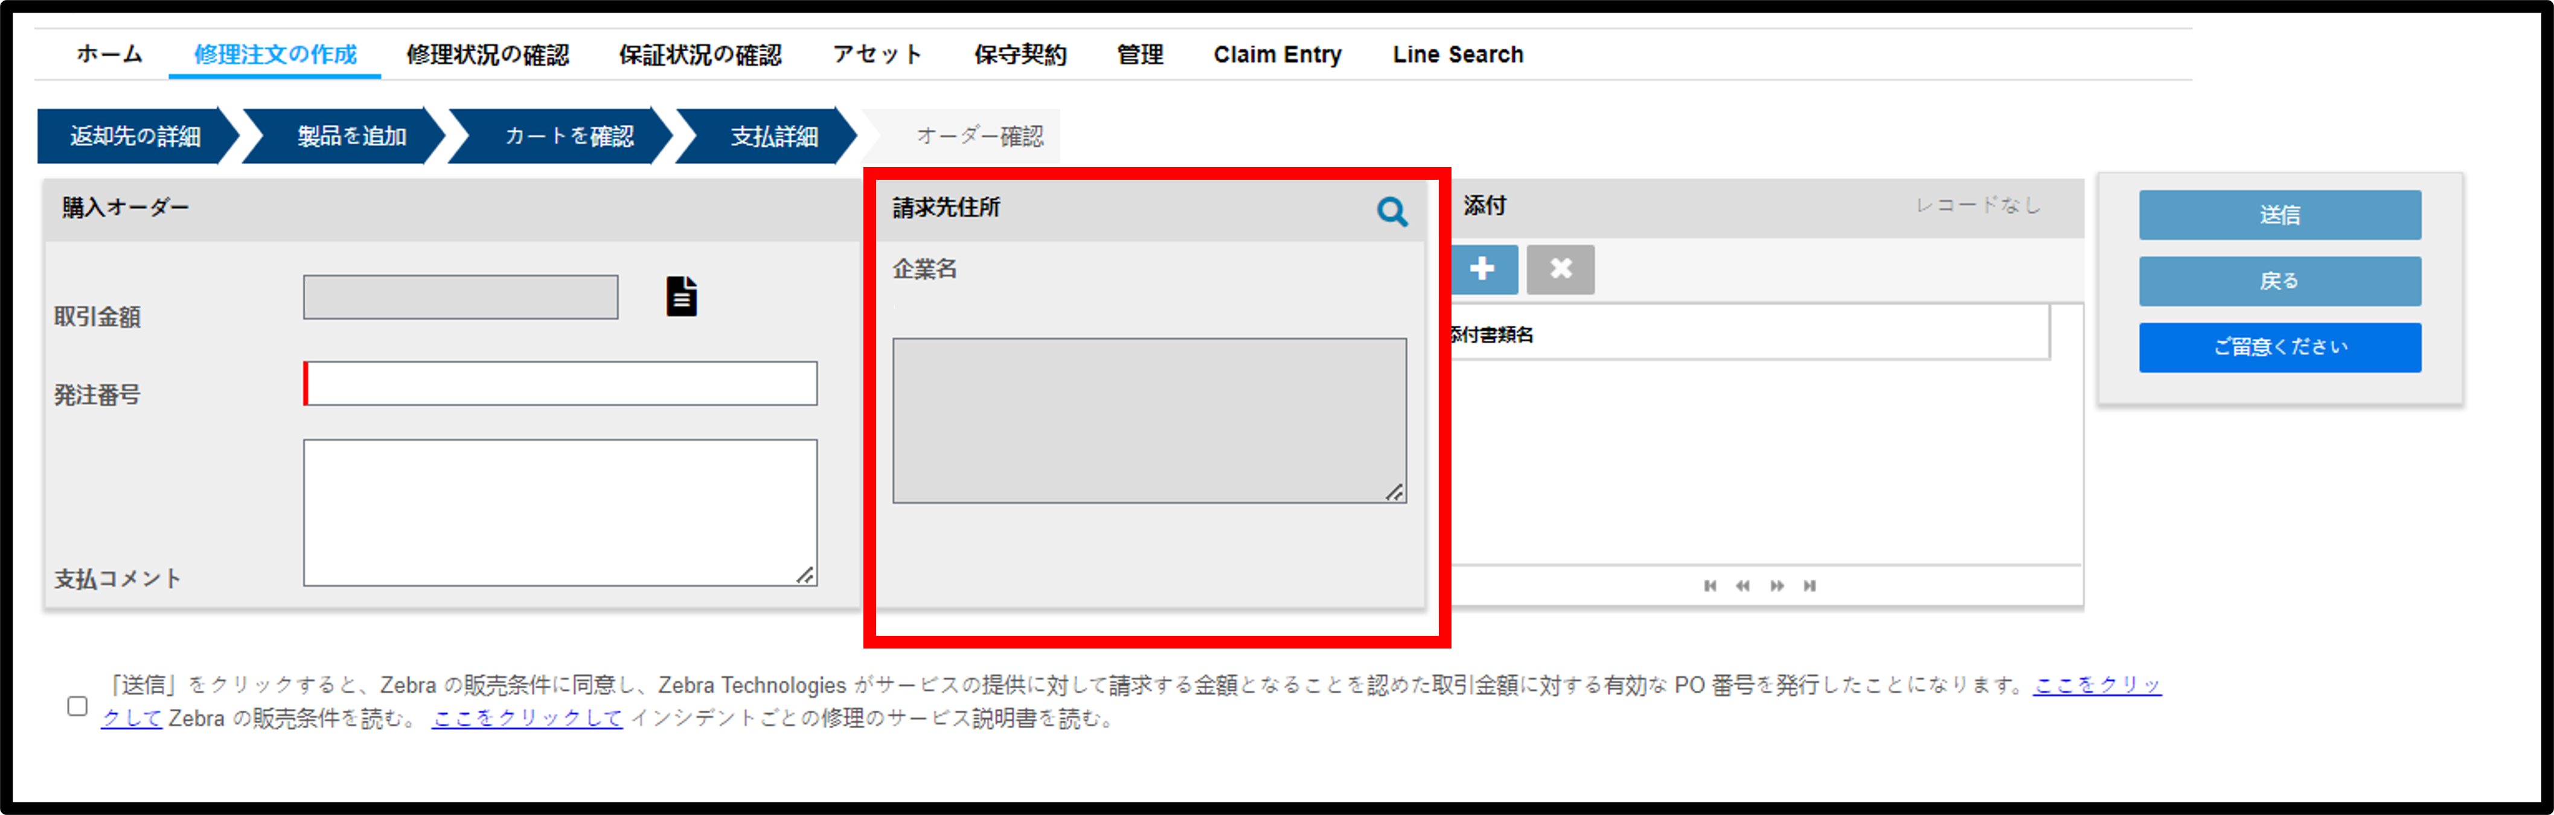Go to previous attachment page
The height and width of the screenshot is (815, 2554).
(x=1743, y=585)
